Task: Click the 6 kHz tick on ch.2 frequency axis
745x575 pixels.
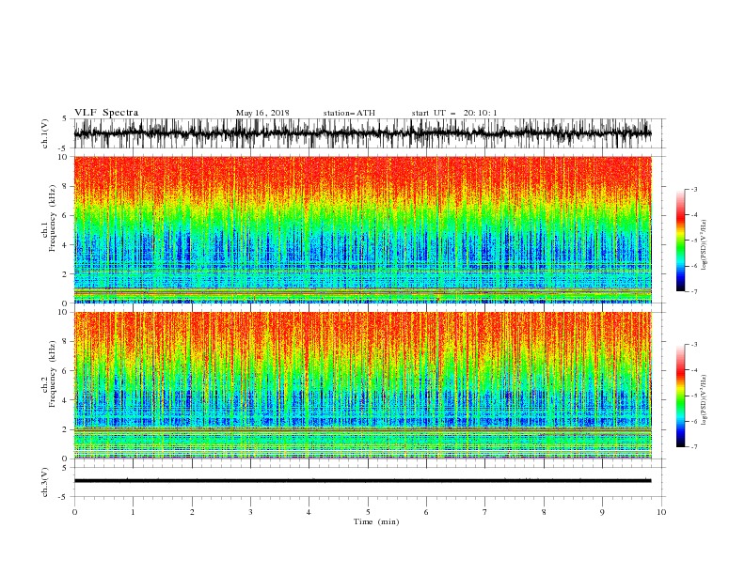Action: 65,371
